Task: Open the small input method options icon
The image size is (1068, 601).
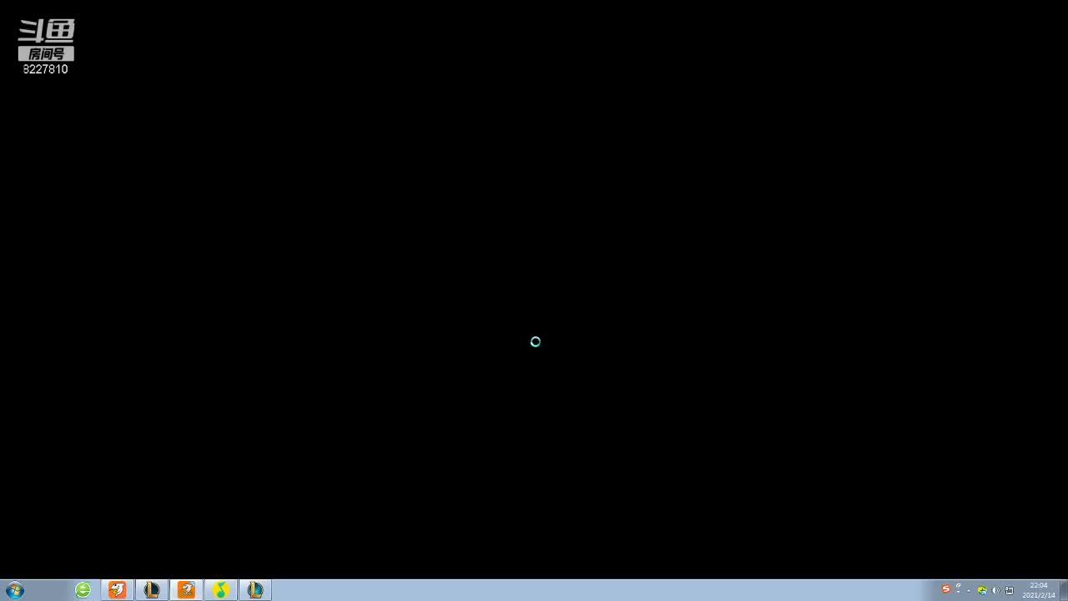Action: (958, 589)
